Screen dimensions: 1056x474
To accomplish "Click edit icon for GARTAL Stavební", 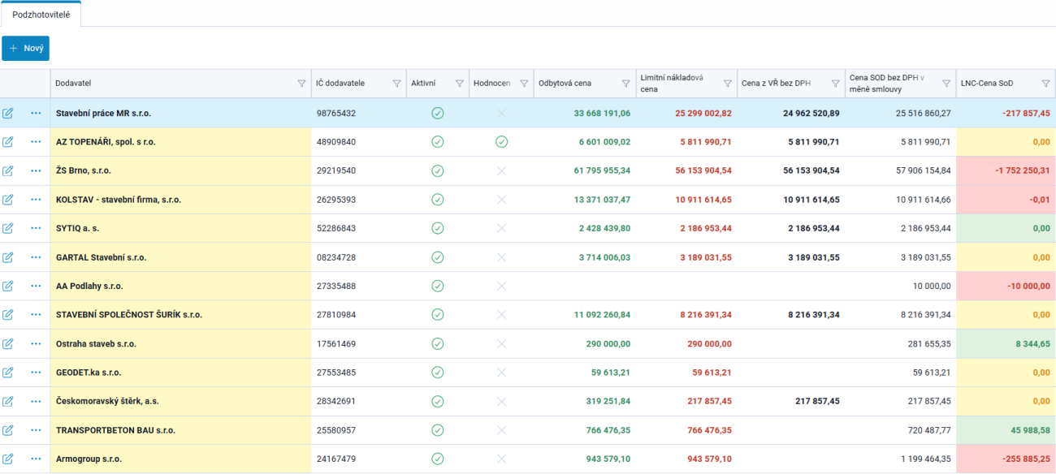I will (8, 257).
